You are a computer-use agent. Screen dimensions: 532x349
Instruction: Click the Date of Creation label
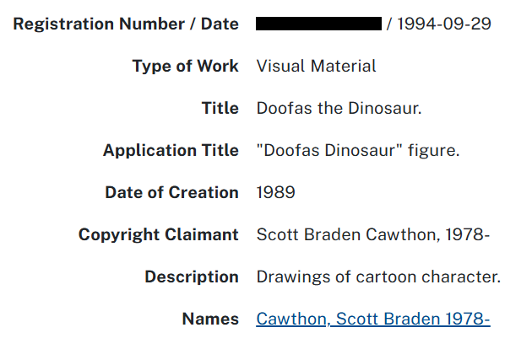tap(171, 192)
